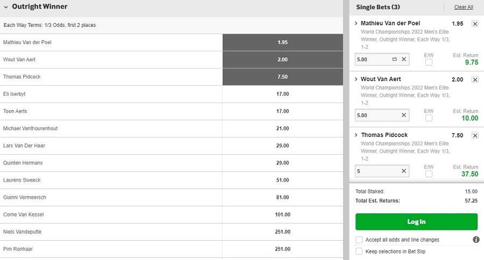Screen dimensions: 484x260
Task: Remove Thomas Pidcock bet from slip
Action: 475,135
